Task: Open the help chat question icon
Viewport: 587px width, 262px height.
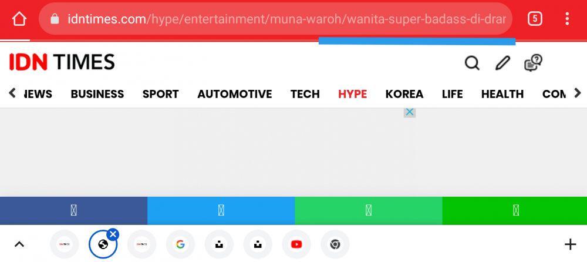Action: [533, 63]
